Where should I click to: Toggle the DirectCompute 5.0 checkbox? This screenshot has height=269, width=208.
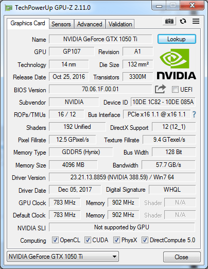(x=145, y=240)
